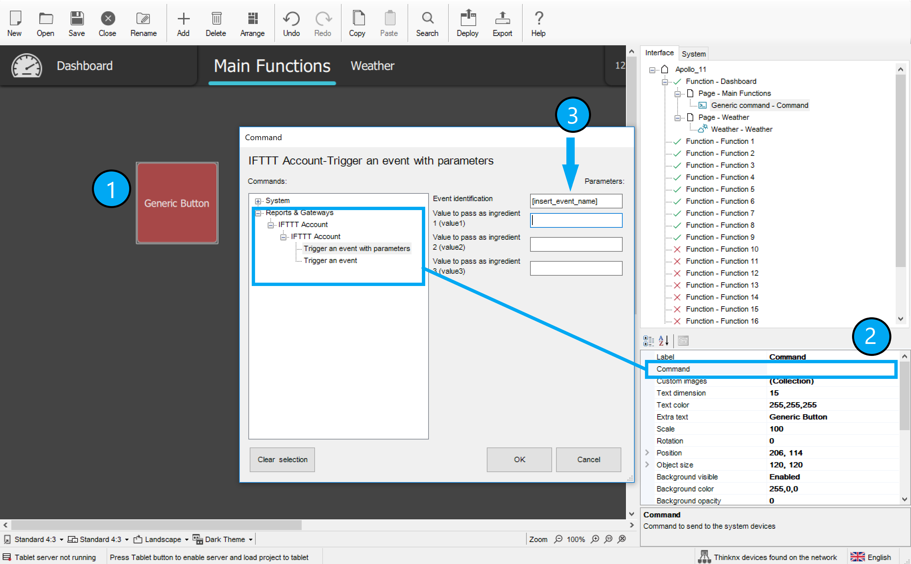Open the Dark Theme dropdown
This screenshot has width=911, height=564.
(251, 539)
